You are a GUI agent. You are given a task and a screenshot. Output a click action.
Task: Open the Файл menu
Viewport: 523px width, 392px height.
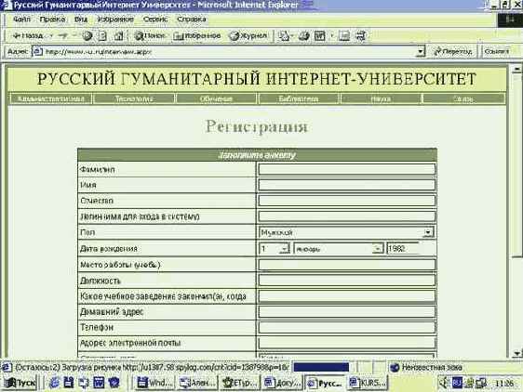21,20
